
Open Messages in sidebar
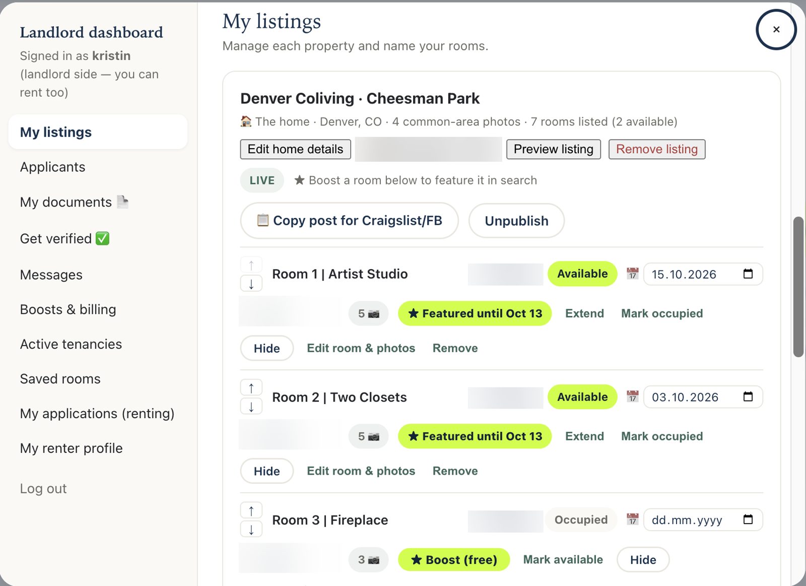tap(51, 275)
